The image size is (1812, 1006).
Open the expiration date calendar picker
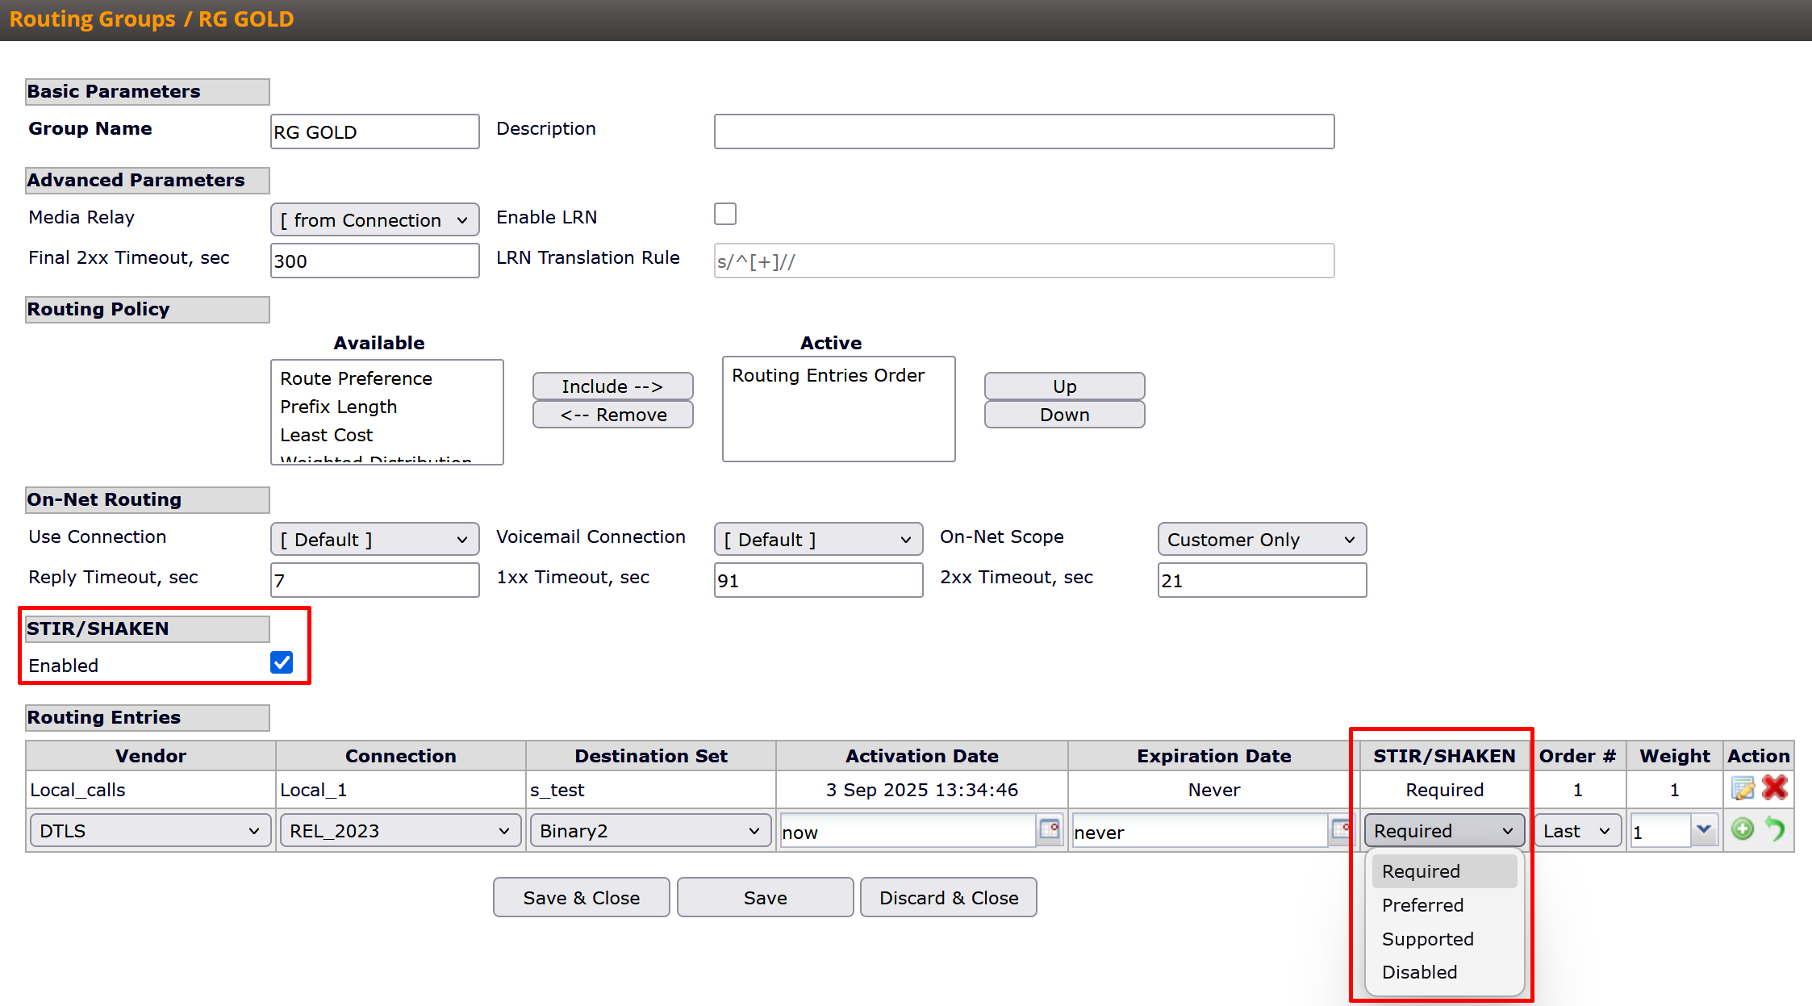pyautogui.click(x=1339, y=829)
